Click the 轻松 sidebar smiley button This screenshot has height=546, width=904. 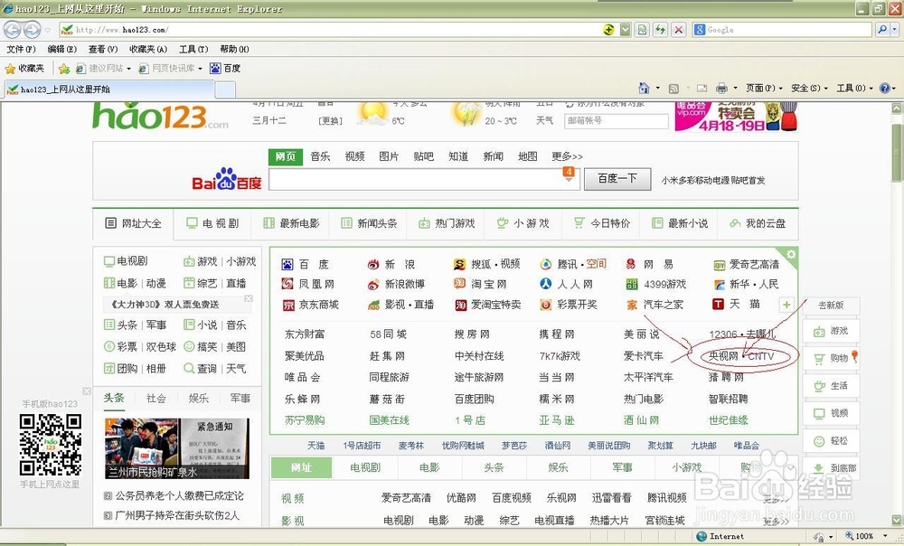[x=831, y=441]
